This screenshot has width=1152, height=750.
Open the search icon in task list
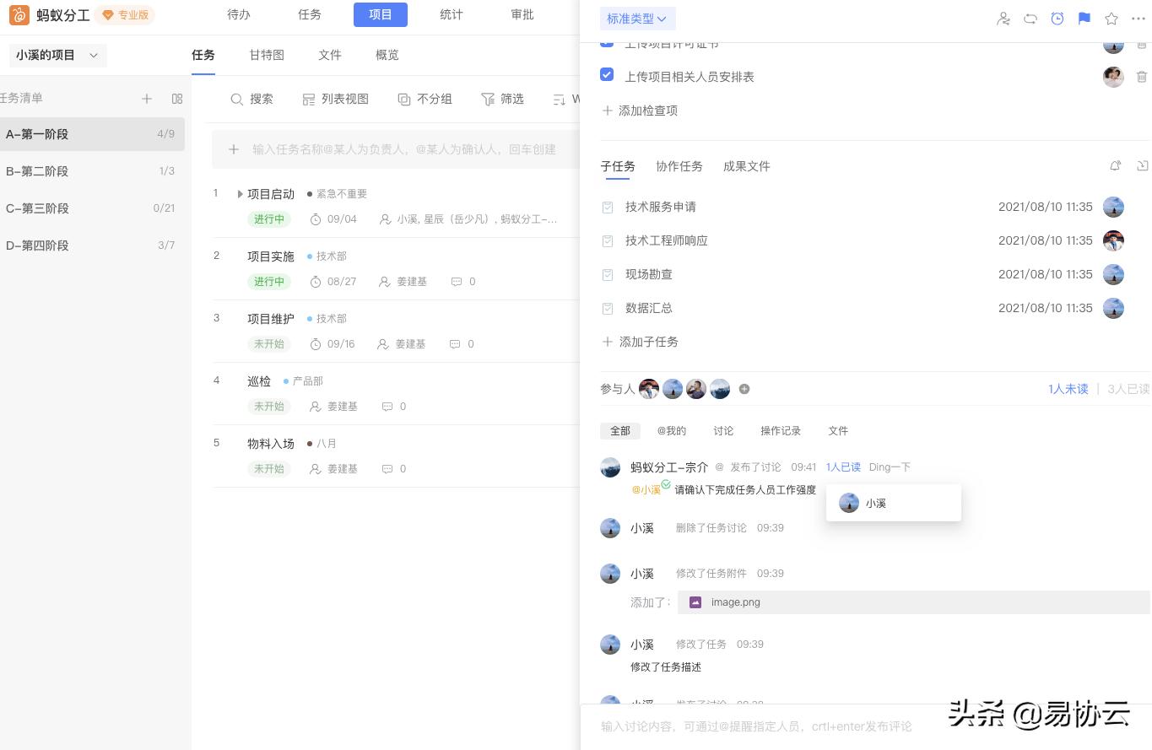tap(237, 99)
